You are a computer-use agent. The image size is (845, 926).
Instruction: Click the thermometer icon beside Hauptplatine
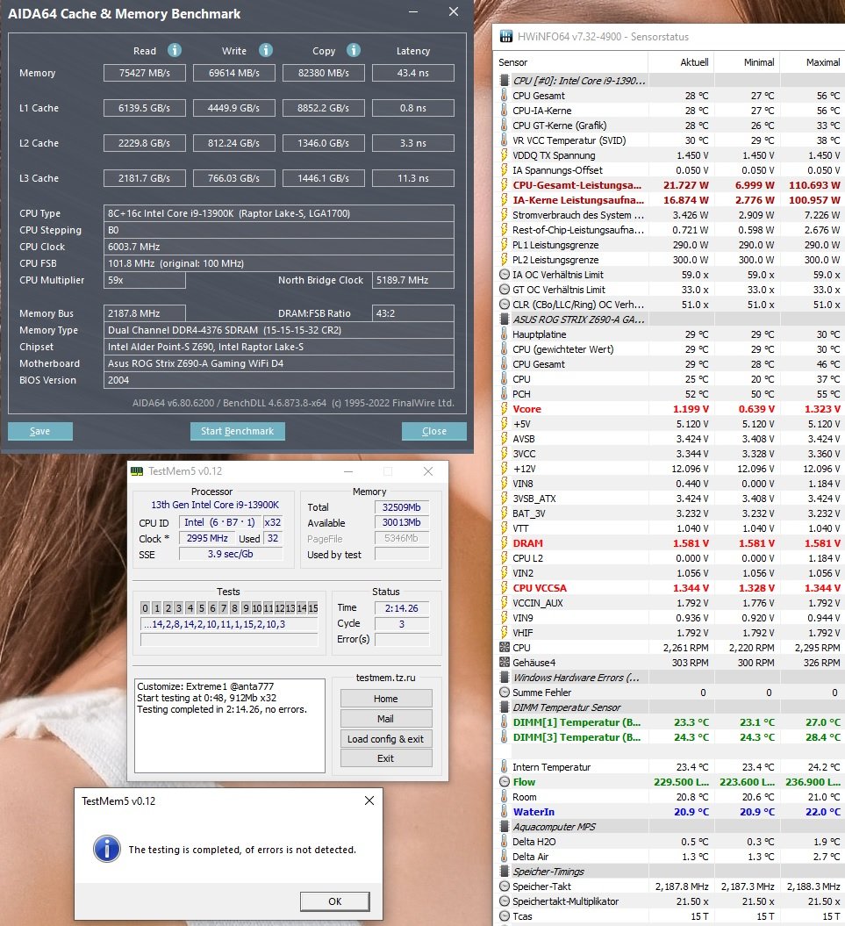[x=505, y=334]
